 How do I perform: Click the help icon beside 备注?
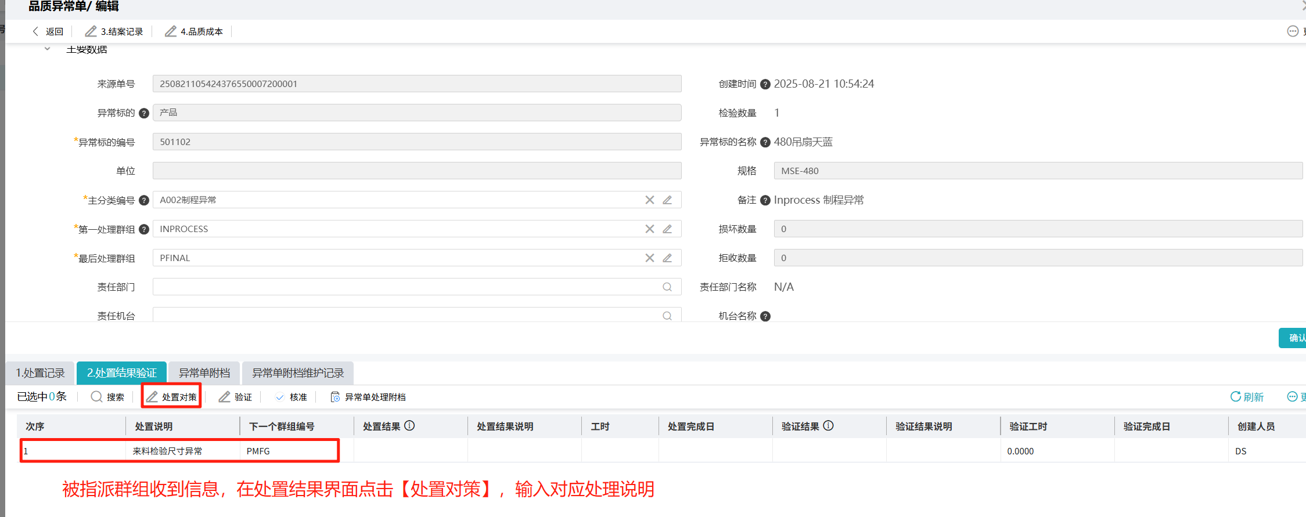[765, 200]
